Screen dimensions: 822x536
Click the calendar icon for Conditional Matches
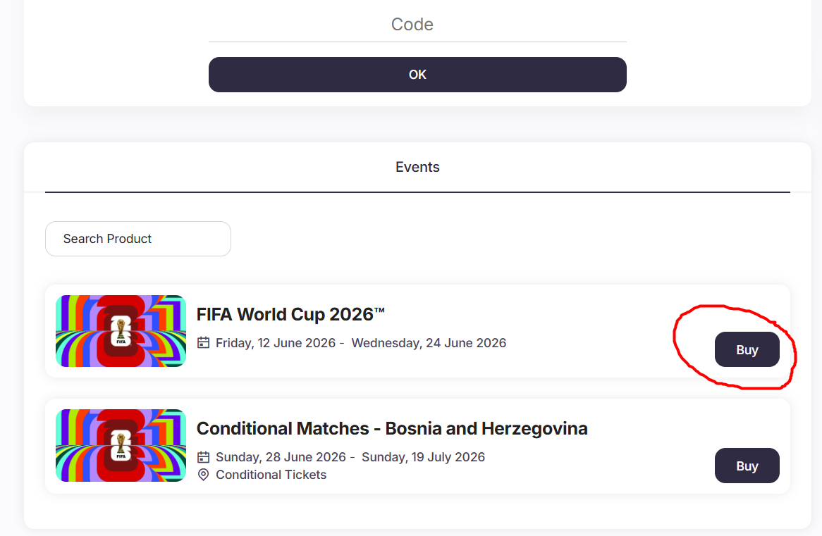pos(204,457)
